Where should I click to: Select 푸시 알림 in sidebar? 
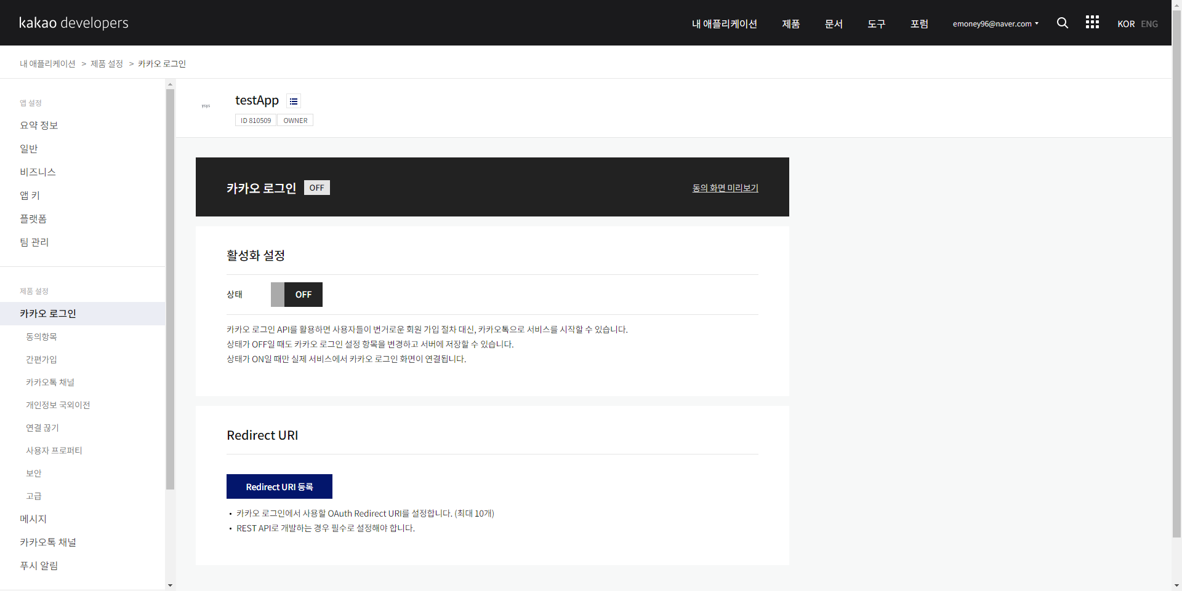pyautogui.click(x=39, y=566)
